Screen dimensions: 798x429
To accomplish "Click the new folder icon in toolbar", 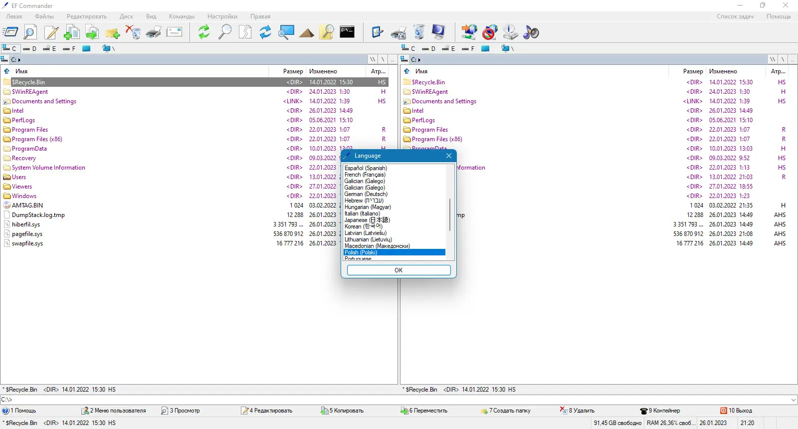I will [113, 32].
